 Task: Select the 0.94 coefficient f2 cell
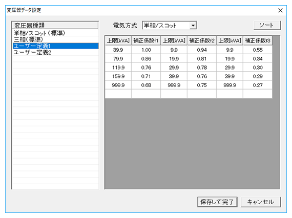[x=202, y=50]
